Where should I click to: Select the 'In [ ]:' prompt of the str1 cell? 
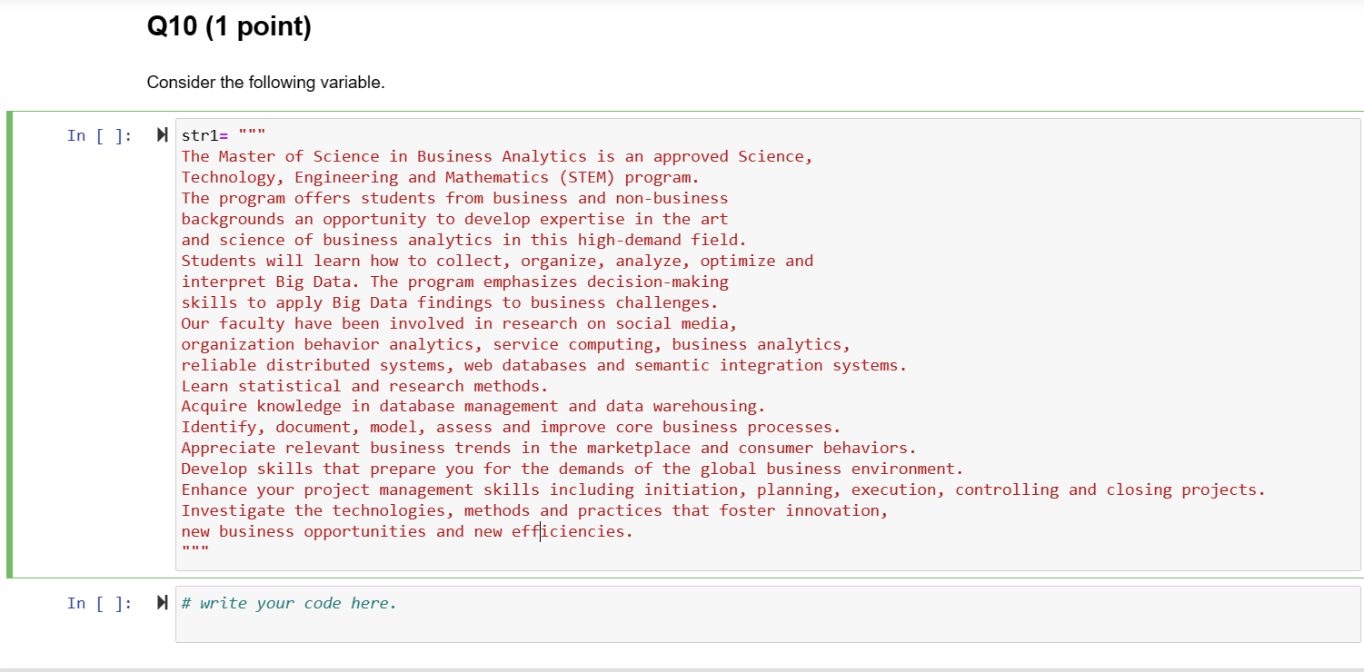pyautogui.click(x=100, y=134)
